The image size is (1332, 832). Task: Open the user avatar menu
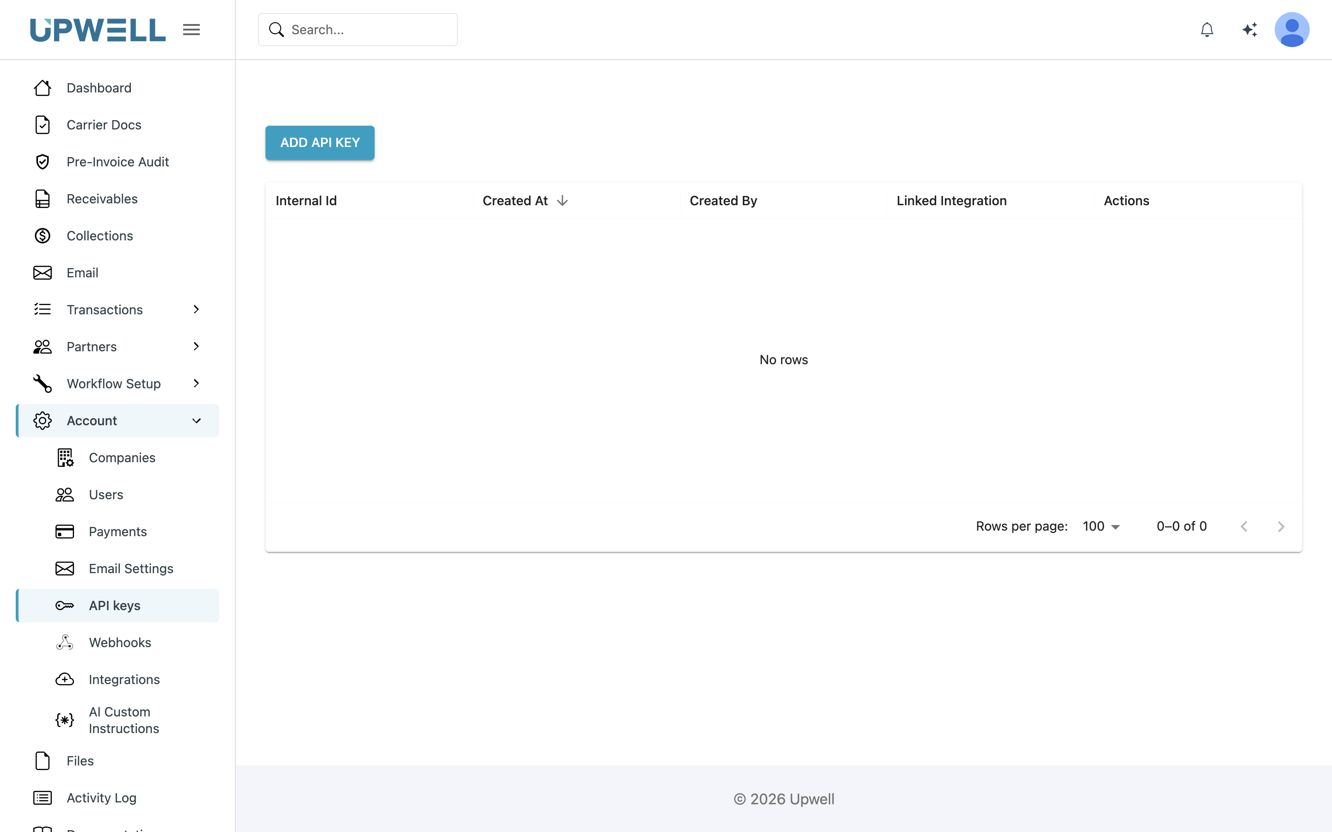coord(1292,30)
